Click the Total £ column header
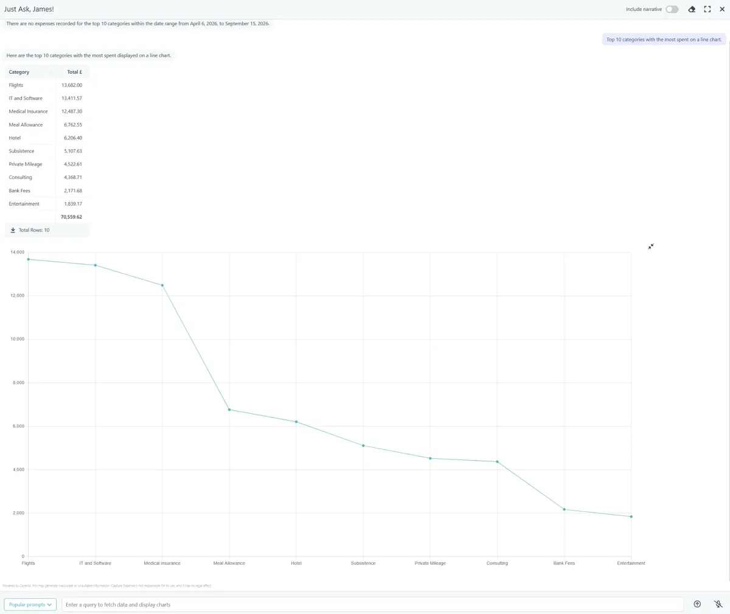This screenshot has width=730, height=614. (x=74, y=72)
